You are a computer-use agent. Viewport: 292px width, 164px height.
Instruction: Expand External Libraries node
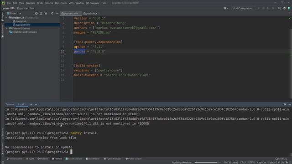point(6,28)
